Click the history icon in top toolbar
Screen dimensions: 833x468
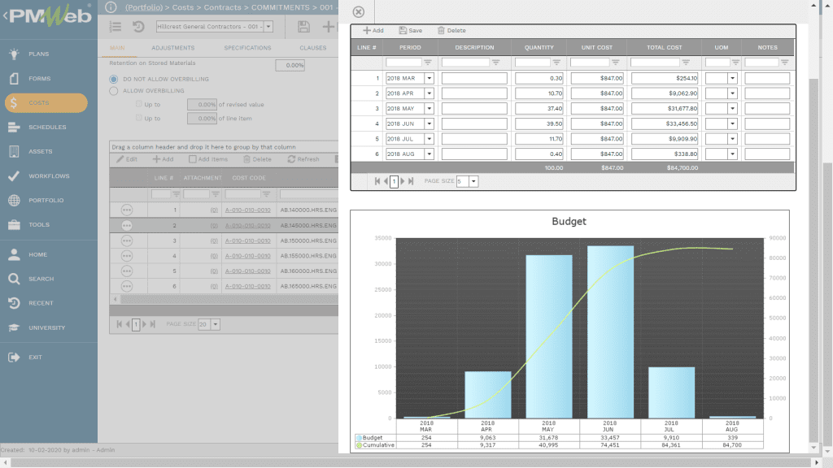click(138, 27)
